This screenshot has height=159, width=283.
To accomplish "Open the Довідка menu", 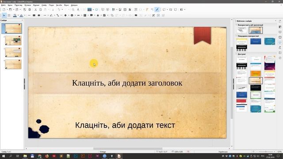I will tap(74, 5).
